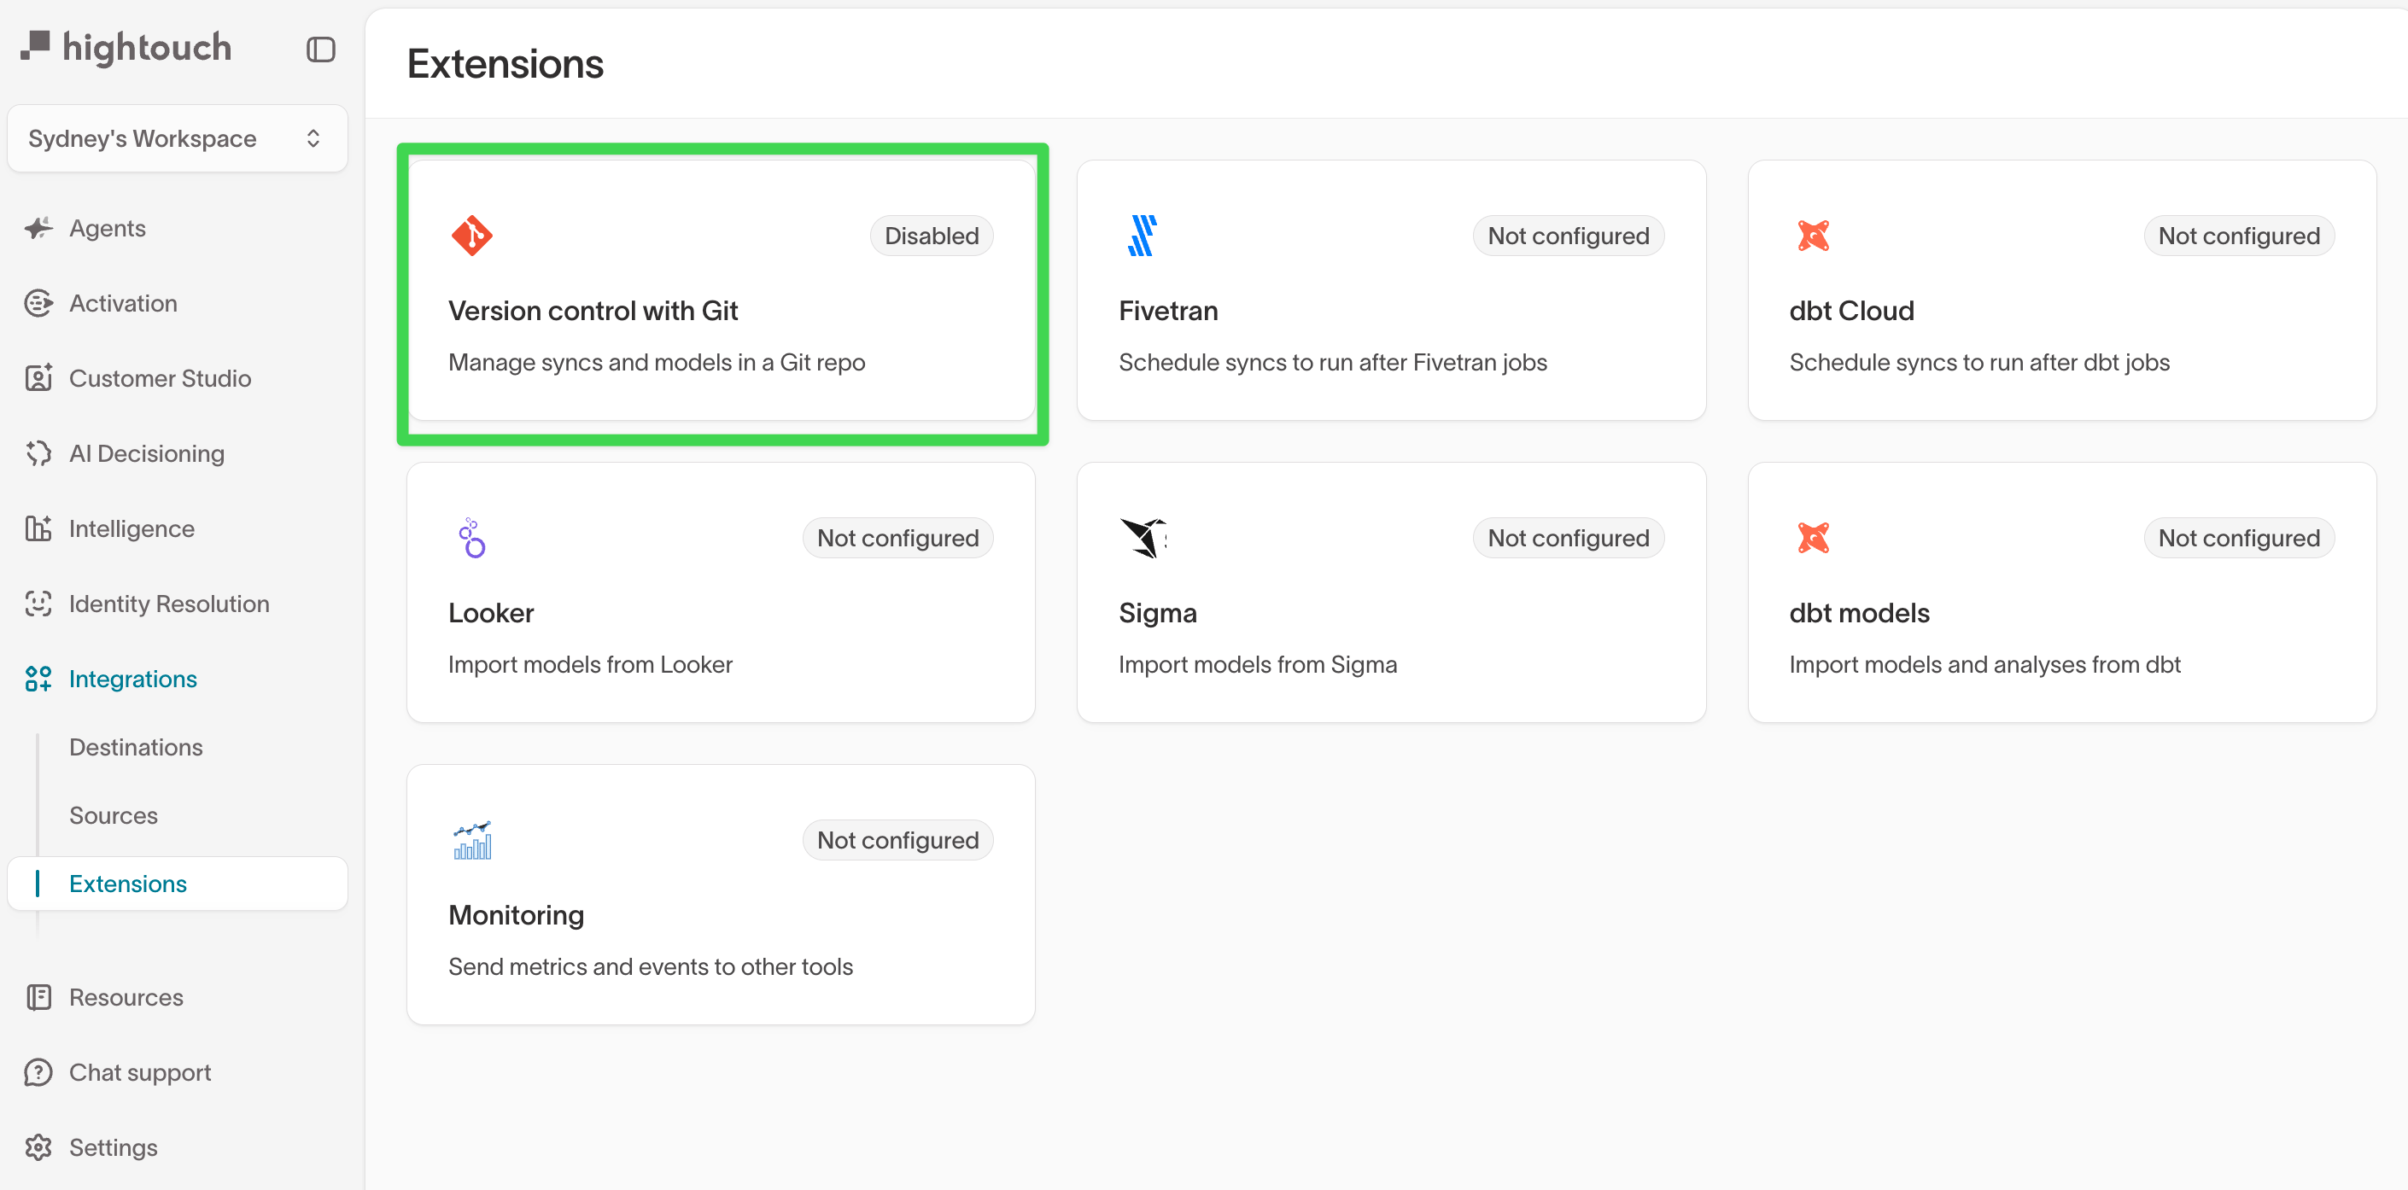Open Destinations sub-item
Image resolution: width=2408 pixels, height=1190 pixels.
[x=136, y=747]
